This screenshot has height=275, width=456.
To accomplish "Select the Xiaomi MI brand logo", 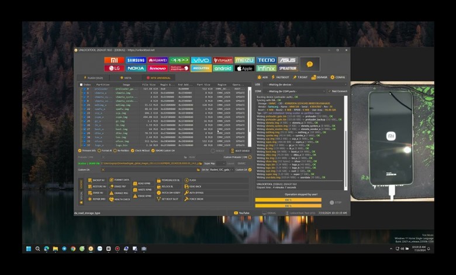I will coord(113,60).
